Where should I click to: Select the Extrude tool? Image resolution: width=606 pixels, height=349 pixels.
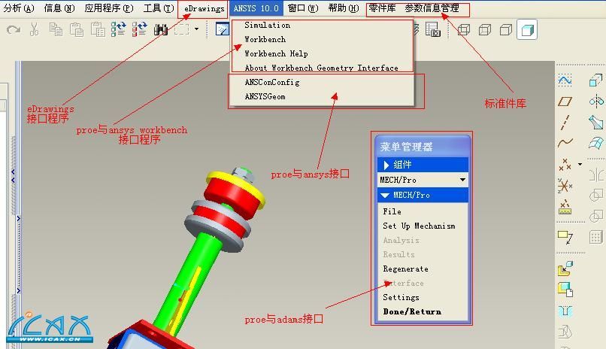(x=595, y=80)
